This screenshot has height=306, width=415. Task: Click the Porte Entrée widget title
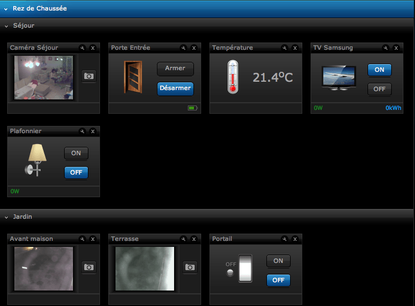point(130,48)
